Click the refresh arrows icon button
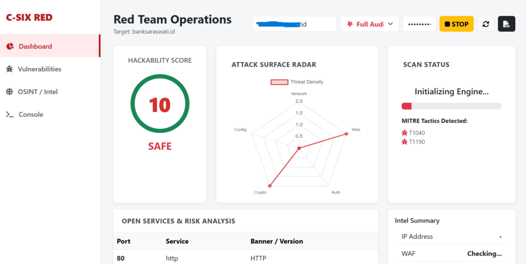Screen dimensions: 526x264 (x=486, y=24)
